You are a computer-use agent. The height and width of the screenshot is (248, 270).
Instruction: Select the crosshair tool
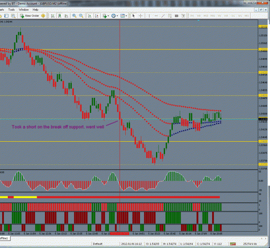pos(141,16)
